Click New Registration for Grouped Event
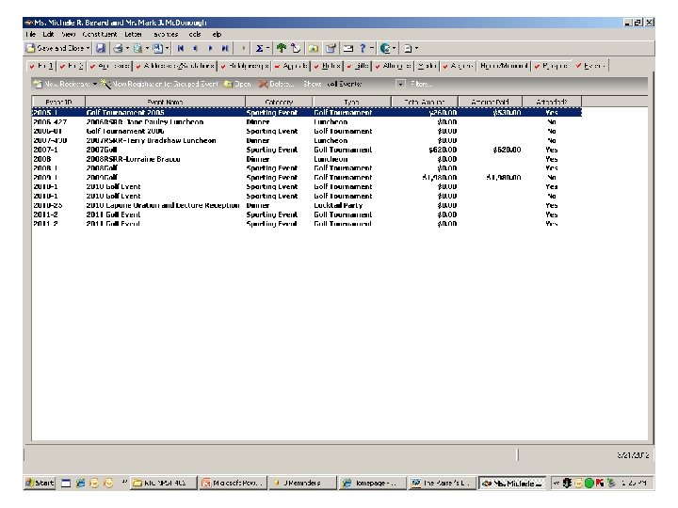This screenshot has height=508, width=678. 159,84
